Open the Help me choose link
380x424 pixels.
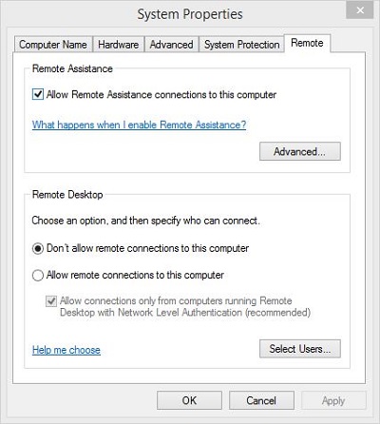[x=66, y=350]
